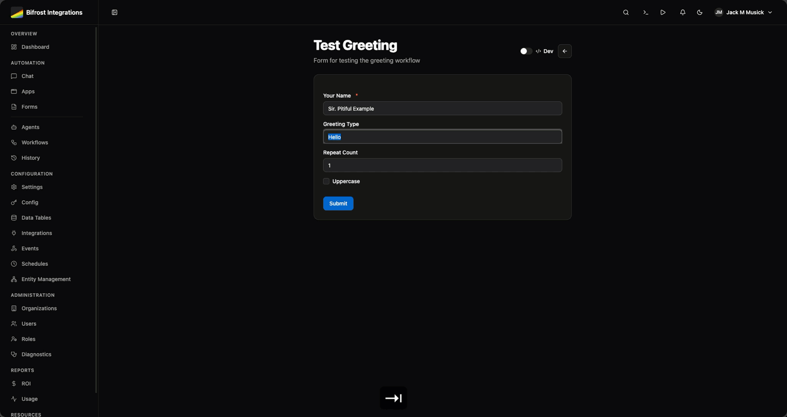Open the terminal console icon
Screen dimensions: 787x417
point(645,12)
